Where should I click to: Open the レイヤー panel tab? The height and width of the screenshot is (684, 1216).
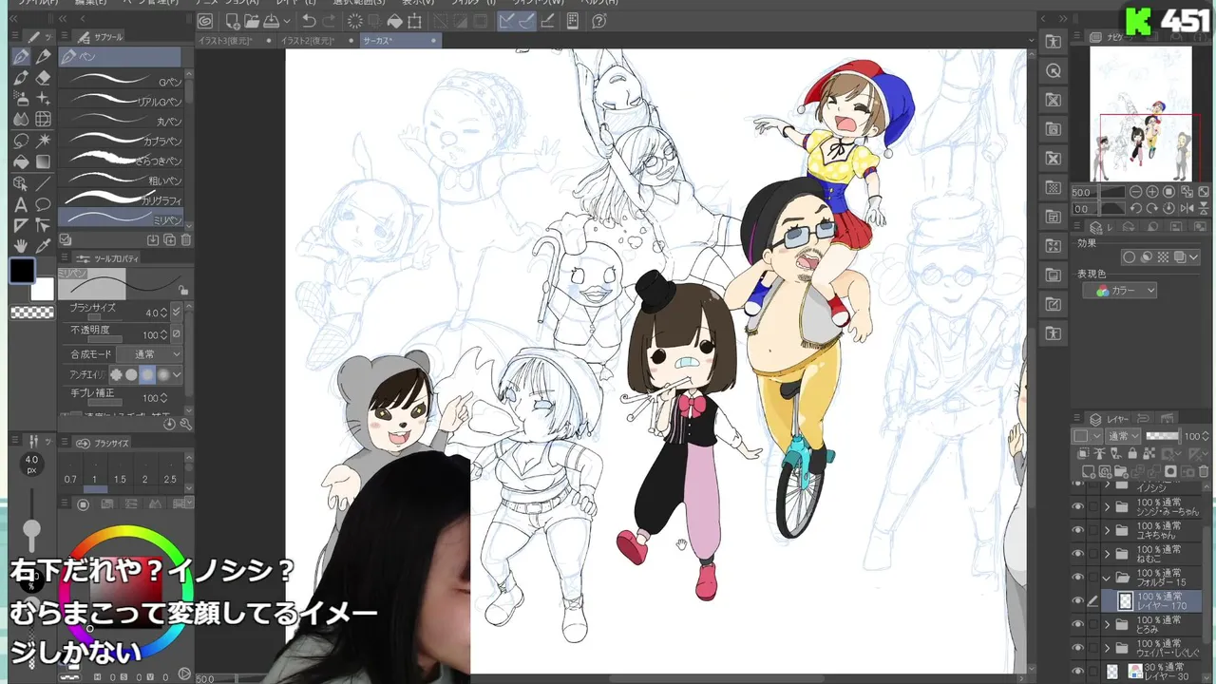click(x=1106, y=419)
